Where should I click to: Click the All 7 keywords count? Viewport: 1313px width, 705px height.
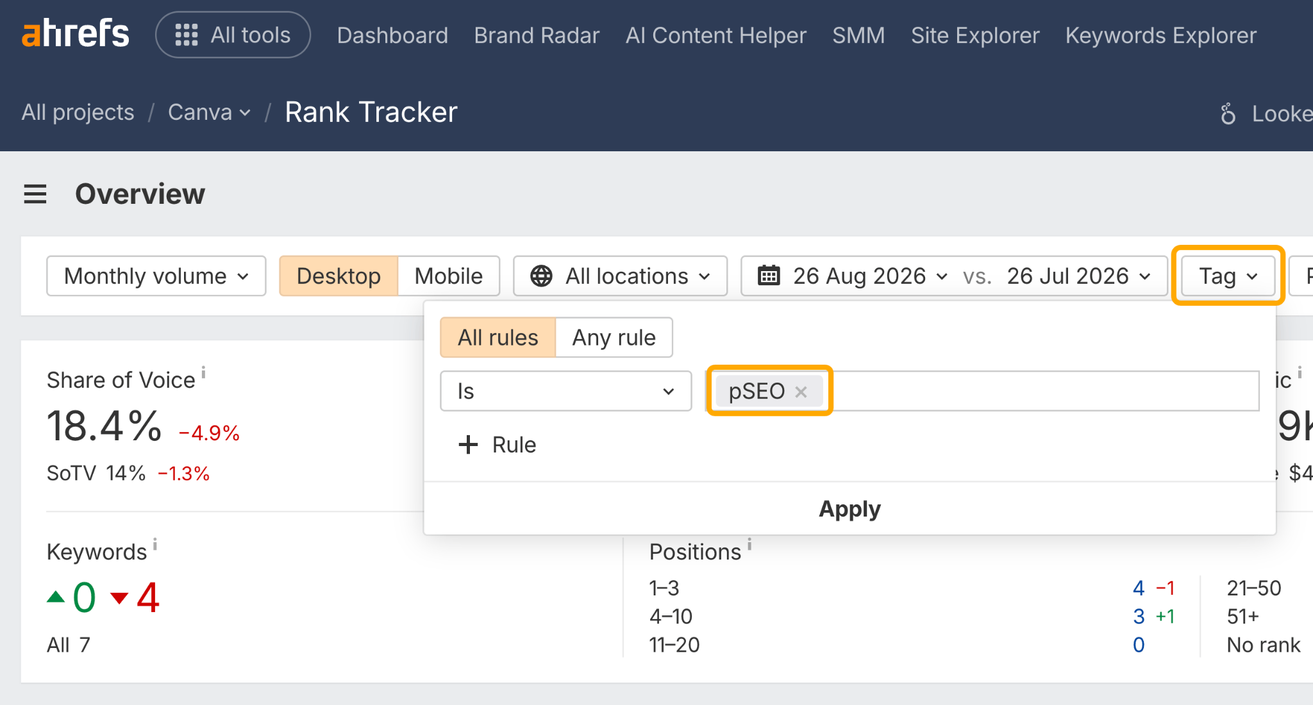pos(69,645)
